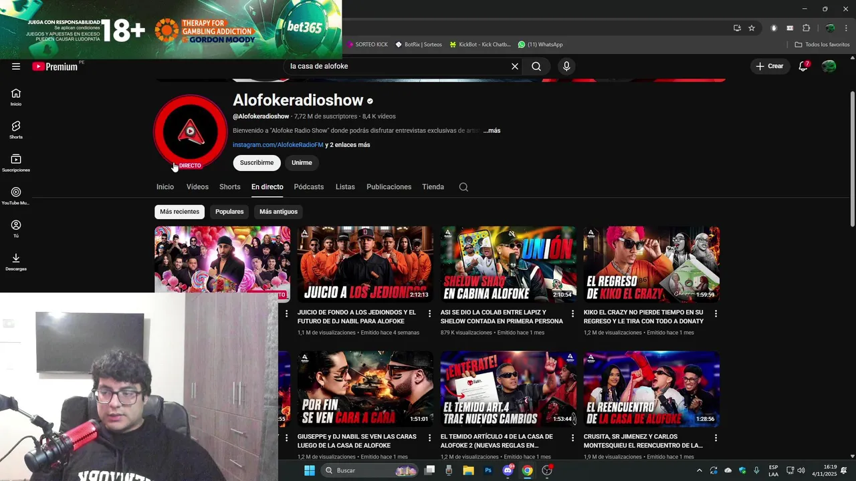856x481 pixels.
Task: Click the Alofokeradioshow channel avatar
Action: pyautogui.click(x=191, y=132)
